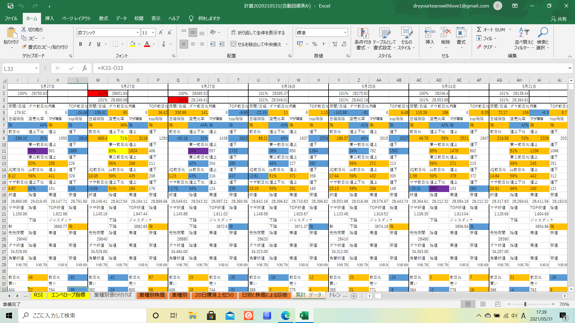Click the Fill Color bucket icon
575x323 pixels.
(132, 44)
